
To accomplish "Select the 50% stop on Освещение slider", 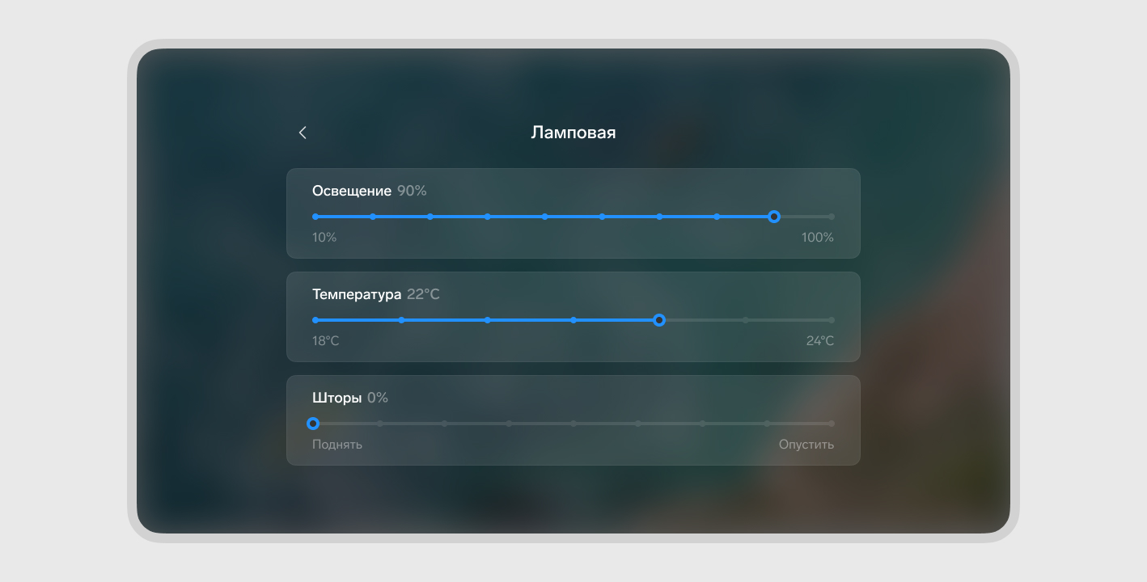I will 545,217.
